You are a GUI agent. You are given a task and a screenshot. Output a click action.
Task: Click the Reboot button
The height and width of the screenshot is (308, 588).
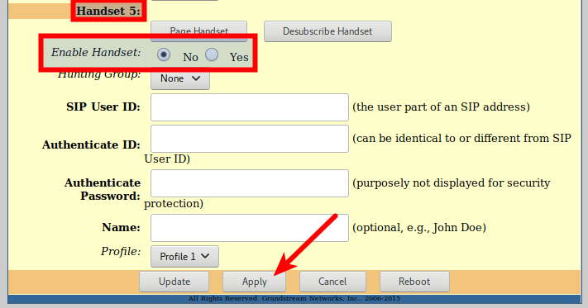414,282
